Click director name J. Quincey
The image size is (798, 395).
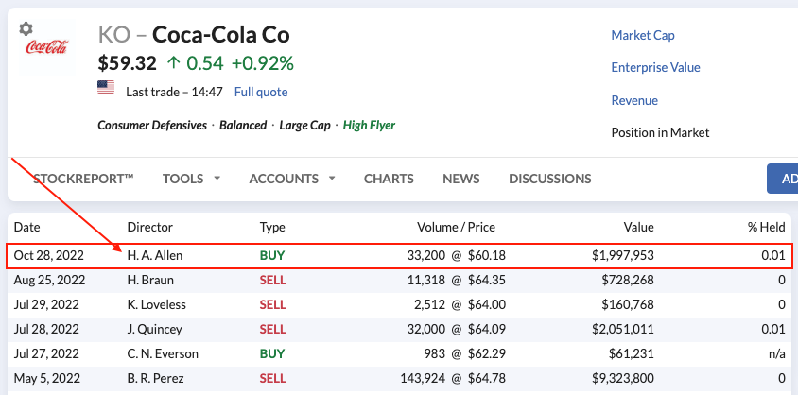point(155,329)
